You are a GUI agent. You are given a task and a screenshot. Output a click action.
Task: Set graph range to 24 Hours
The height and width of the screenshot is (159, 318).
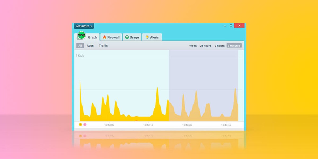[206, 46]
